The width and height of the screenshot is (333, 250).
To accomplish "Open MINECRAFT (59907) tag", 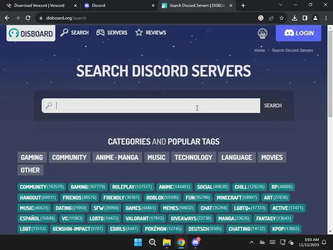I will point(237,198).
